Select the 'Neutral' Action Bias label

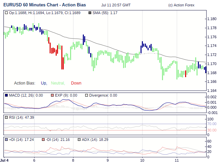tap(58, 83)
